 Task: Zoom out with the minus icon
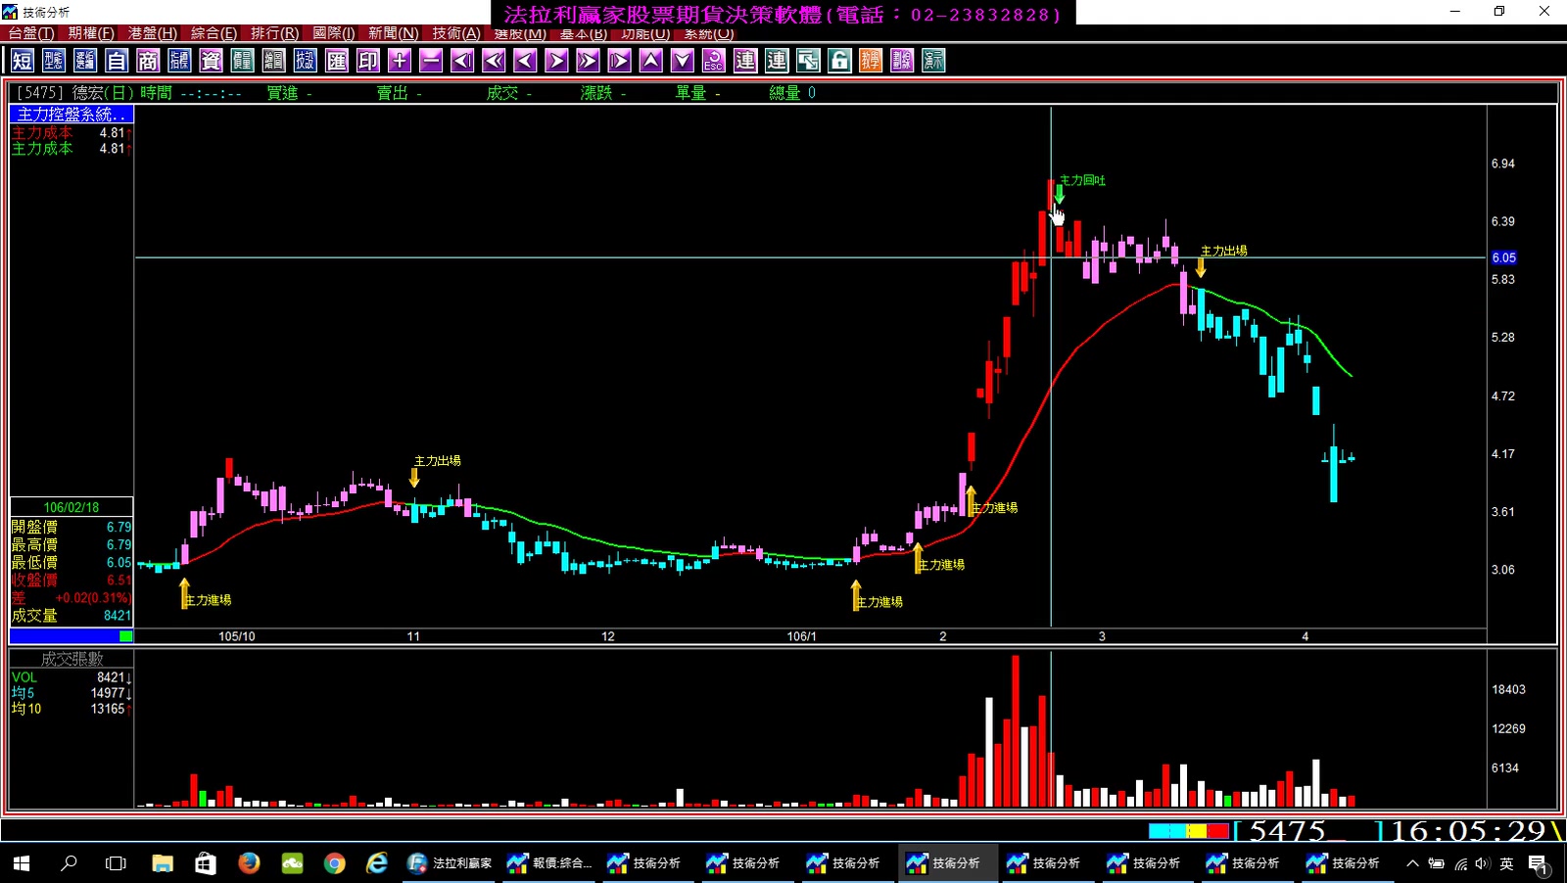point(431,61)
